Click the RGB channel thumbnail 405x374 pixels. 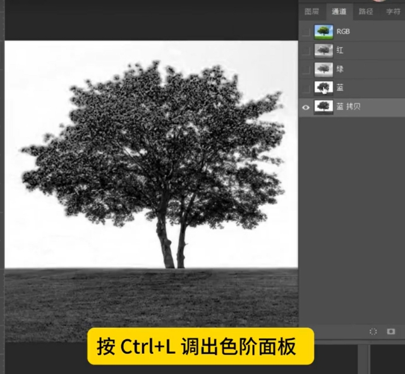click(x=323, y=32)
